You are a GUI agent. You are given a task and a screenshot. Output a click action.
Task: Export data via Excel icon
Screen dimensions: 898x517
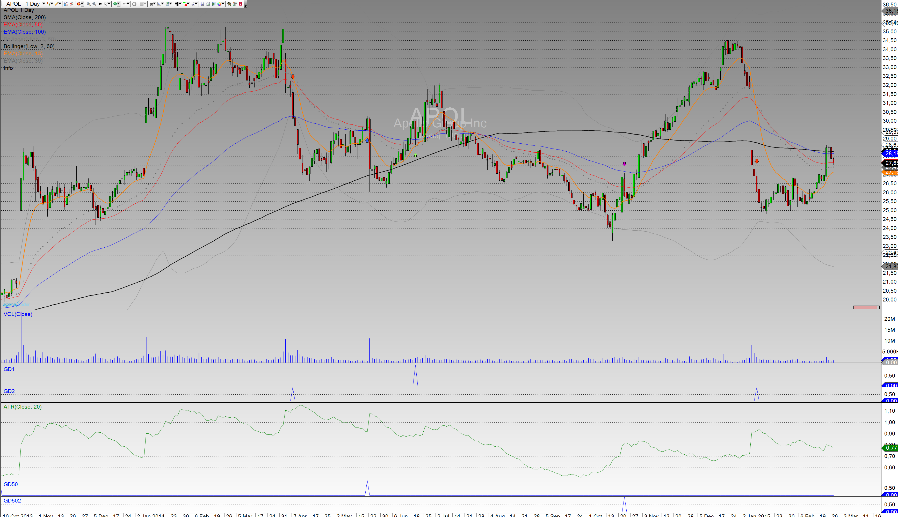213,4
